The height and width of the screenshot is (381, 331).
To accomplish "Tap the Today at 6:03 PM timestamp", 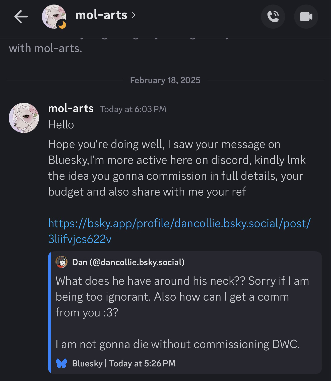I will (x=133, y=109).
